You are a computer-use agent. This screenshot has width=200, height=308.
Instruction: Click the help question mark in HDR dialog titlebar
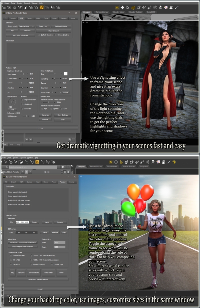[69, 13]
